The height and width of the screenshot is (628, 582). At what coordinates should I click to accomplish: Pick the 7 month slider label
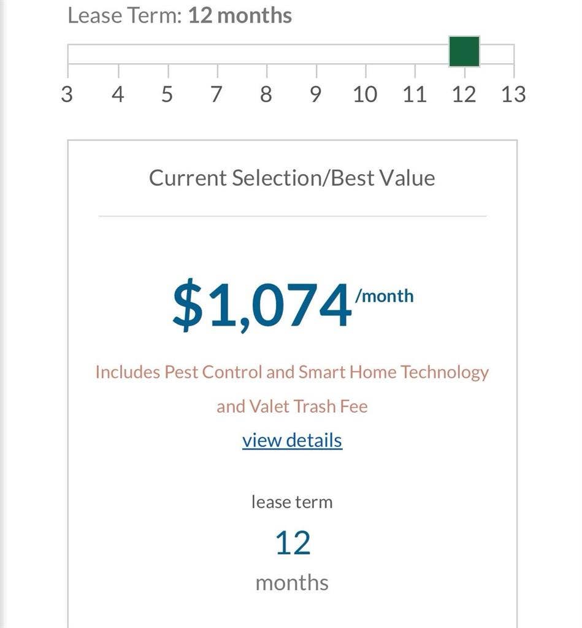coord(216,94)
